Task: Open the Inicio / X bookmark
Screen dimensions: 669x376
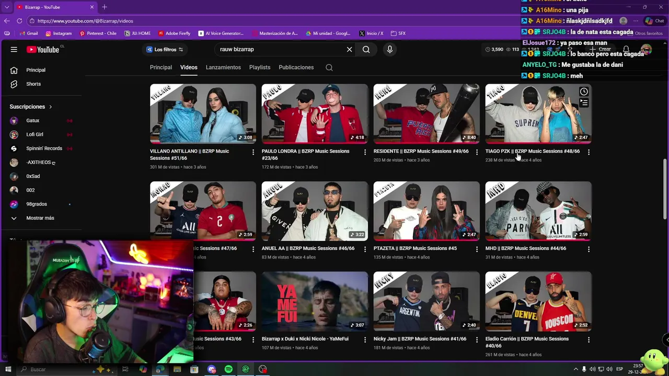Action: [371, 33]
